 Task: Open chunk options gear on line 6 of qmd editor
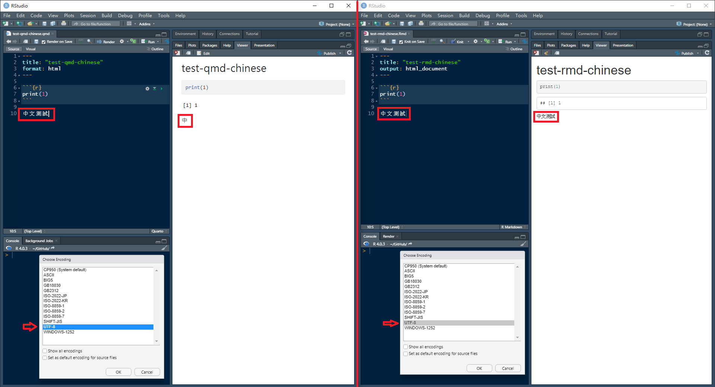[147, 89]
